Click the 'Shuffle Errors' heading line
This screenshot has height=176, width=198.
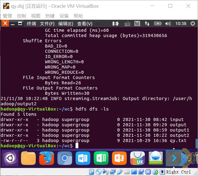tap(42, 41)
